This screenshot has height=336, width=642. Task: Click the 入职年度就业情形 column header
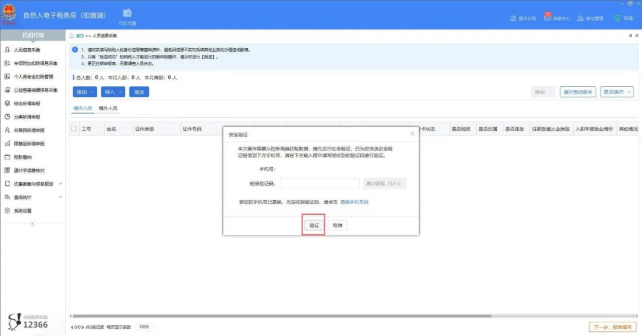(594, 128)
